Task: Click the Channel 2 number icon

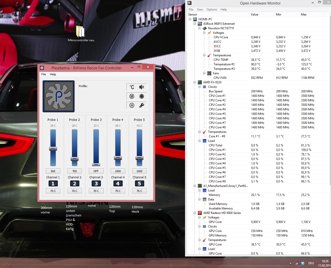Action: point(74,184)
